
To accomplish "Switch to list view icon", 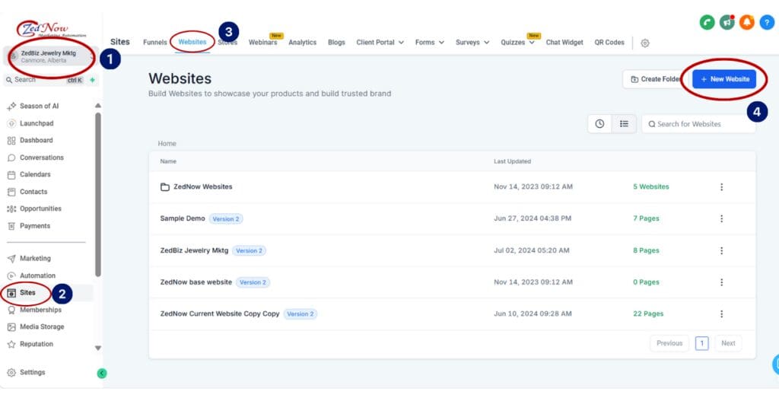I will (624, 124).
